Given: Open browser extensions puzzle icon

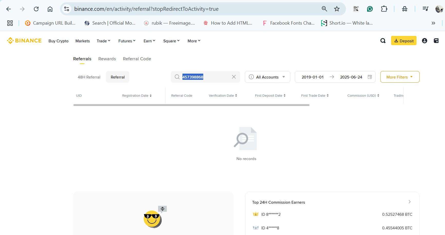Looking at the screenshot, I should [384, 9].
